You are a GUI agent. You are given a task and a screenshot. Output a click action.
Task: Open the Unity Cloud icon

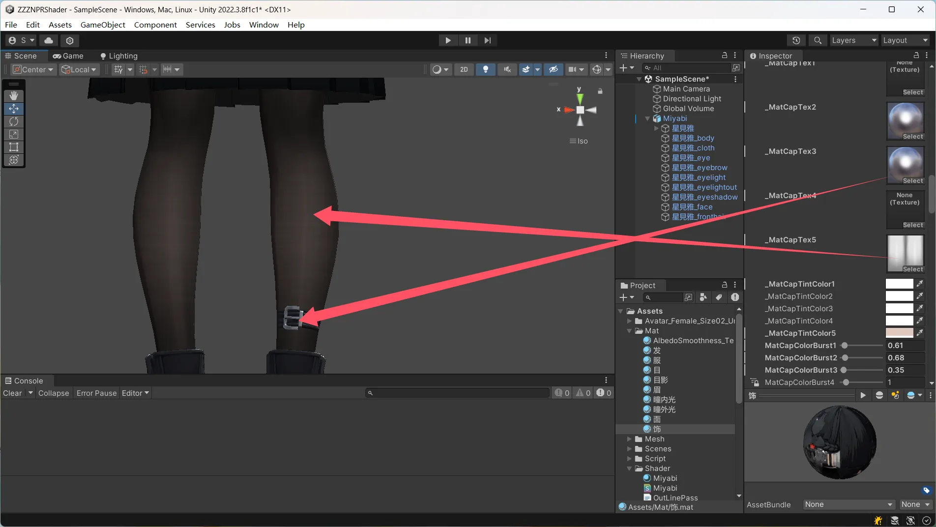49,40
